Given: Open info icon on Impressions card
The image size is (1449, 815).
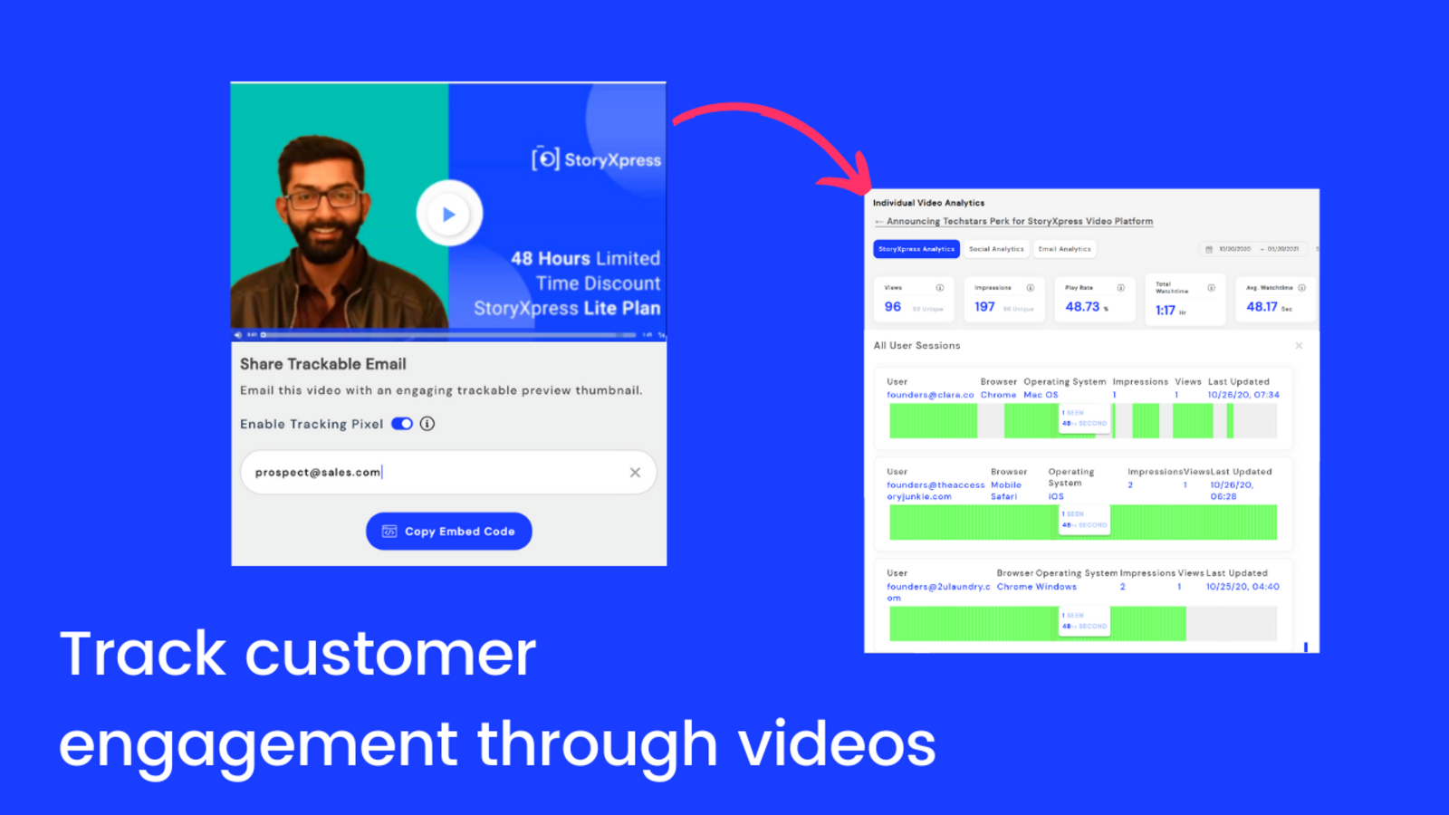Looking at the screenshot, I should (x=1030, y=288).
